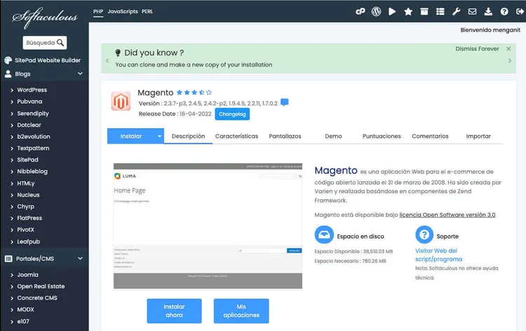Collapse the Portales/CMS category chevron
526x331 pixels.
(x=80, y=258)
